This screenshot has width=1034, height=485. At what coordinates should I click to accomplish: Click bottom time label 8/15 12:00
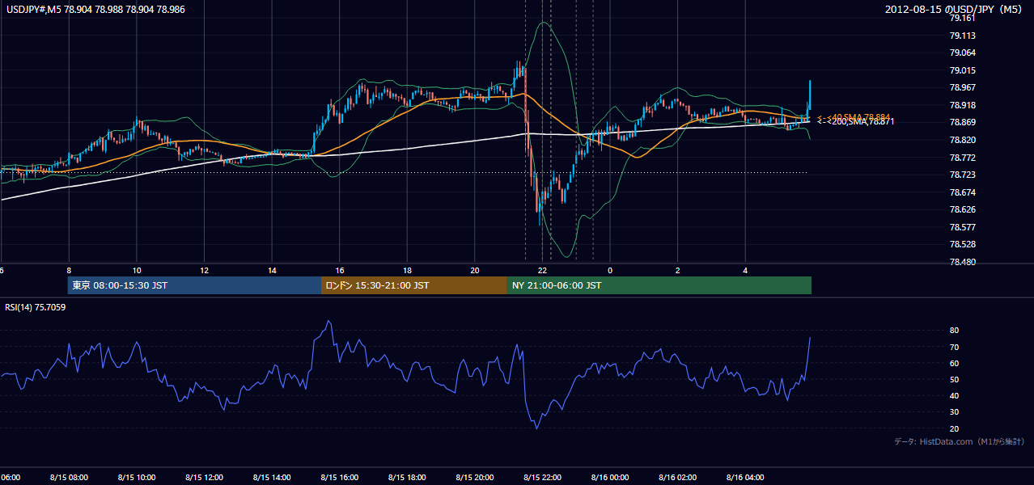point(204,477)
